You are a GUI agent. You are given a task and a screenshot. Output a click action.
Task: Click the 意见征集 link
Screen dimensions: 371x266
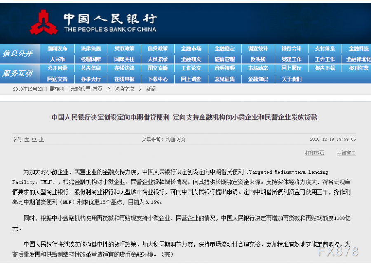click(x=225, y=79)
